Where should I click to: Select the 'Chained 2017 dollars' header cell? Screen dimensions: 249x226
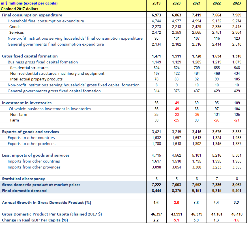[20, 9]
